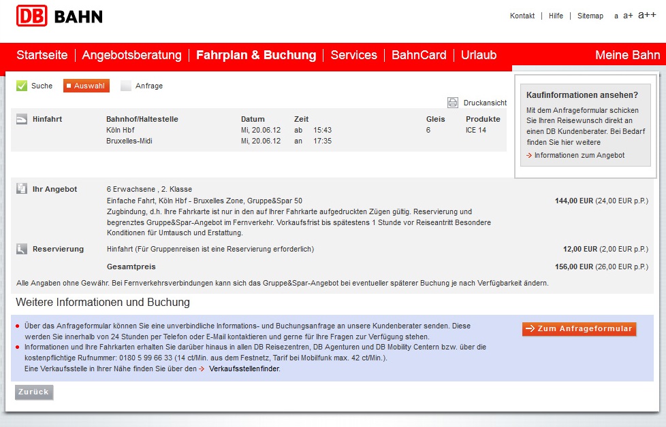
Task: Click the Ihr Angebot document icon
Action: click(22, 189)
